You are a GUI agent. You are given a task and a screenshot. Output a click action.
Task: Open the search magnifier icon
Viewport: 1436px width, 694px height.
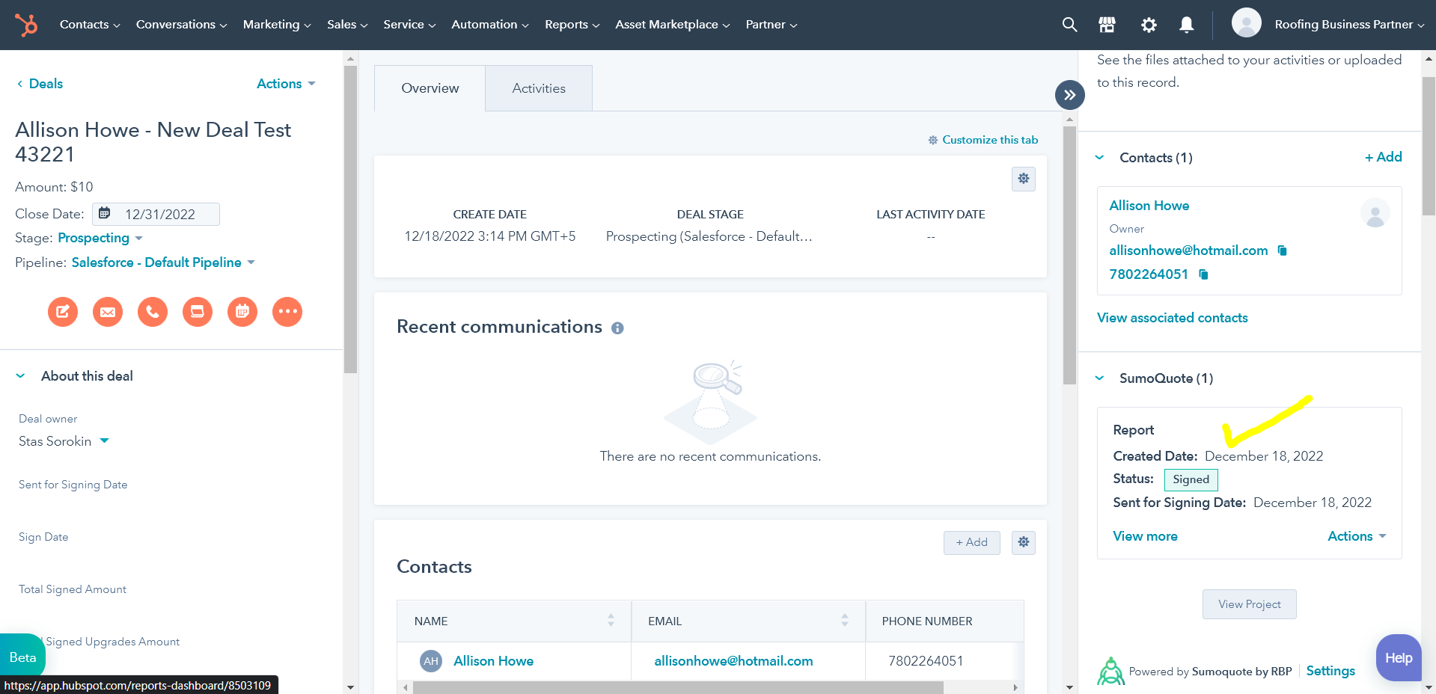coord(1069,25)
